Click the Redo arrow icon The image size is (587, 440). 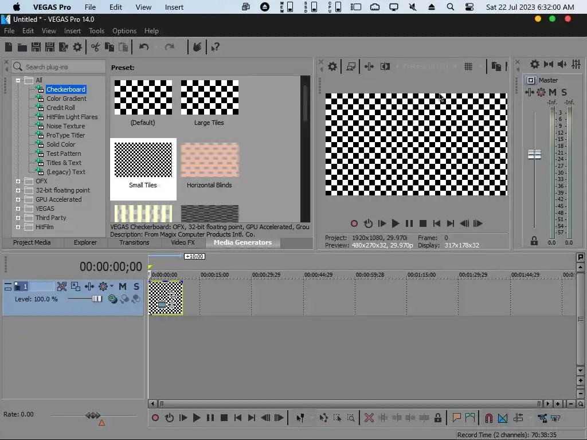click(170, 47)
